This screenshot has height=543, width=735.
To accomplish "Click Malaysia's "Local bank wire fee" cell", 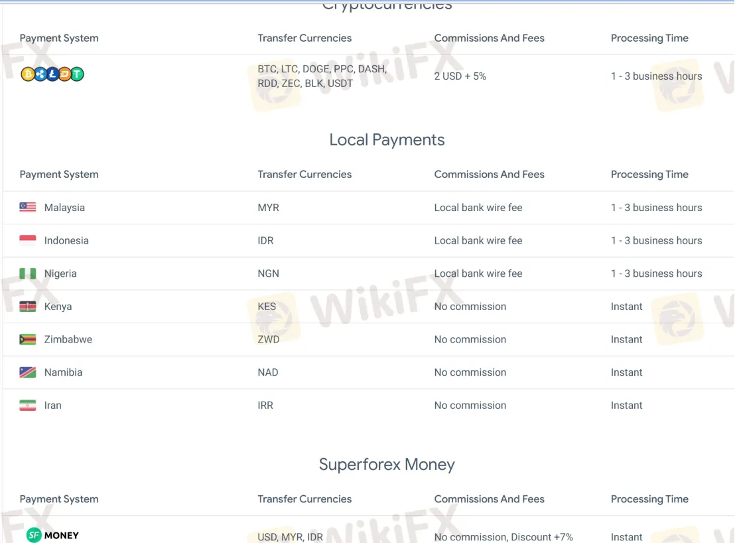I will 478,207.
